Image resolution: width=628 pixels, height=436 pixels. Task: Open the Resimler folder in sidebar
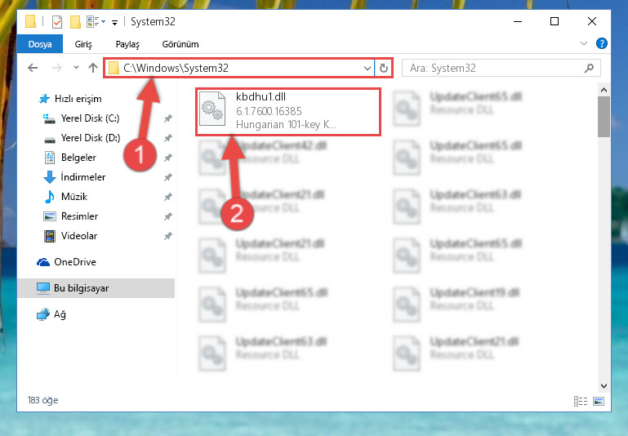point(70,216)
